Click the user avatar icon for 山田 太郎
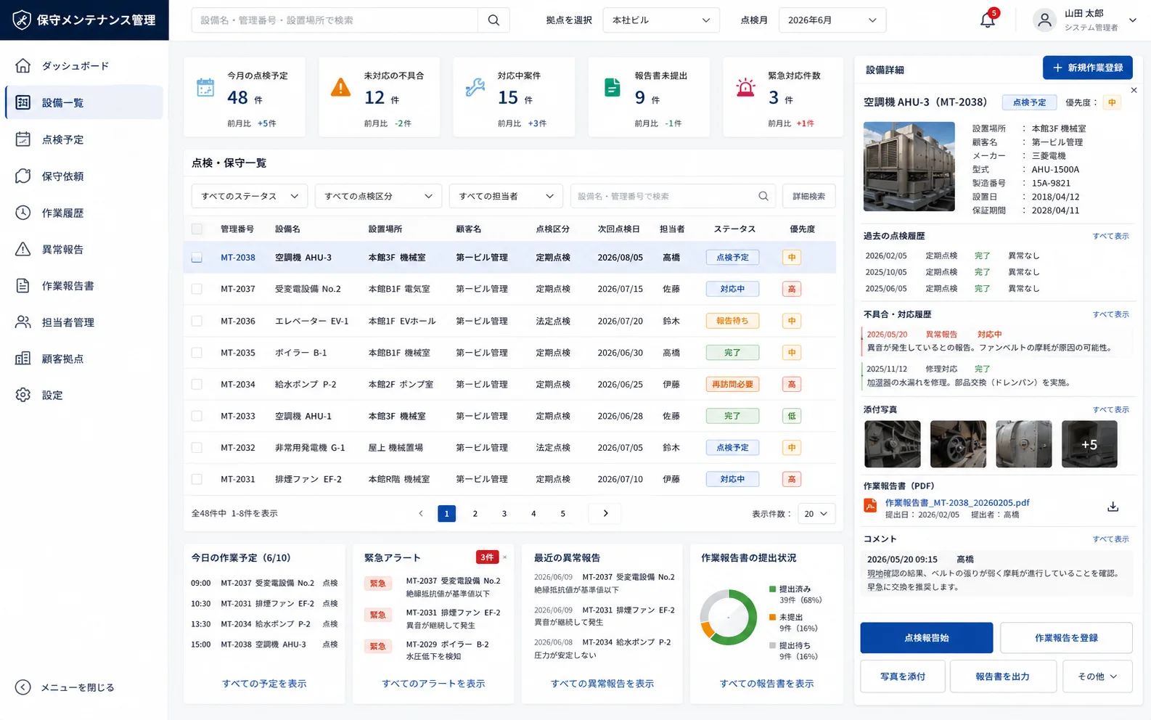Image resolution: width=1151 pixels, height=720 pixels. (x=1044, y=20)
